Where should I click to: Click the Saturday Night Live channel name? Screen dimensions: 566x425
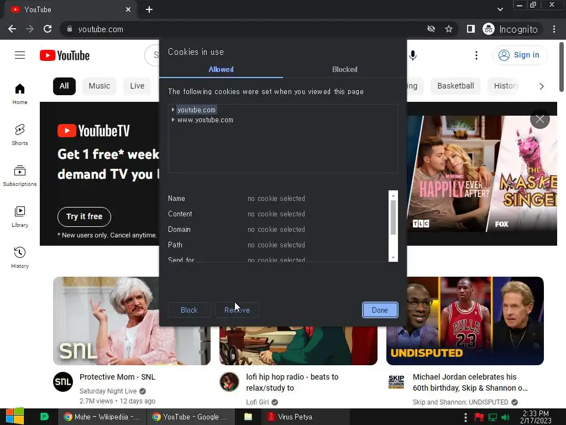click(108, 391)
